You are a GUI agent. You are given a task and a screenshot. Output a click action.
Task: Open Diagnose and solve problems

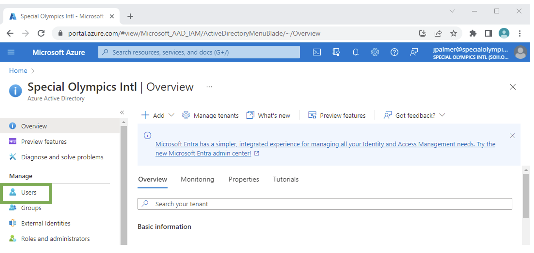click(60, 157)
